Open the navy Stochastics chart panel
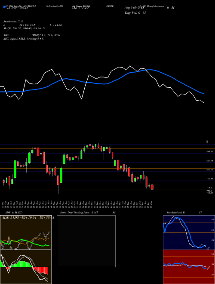The height and width of the screenshot is (284, 215). [x=189, y=232]
